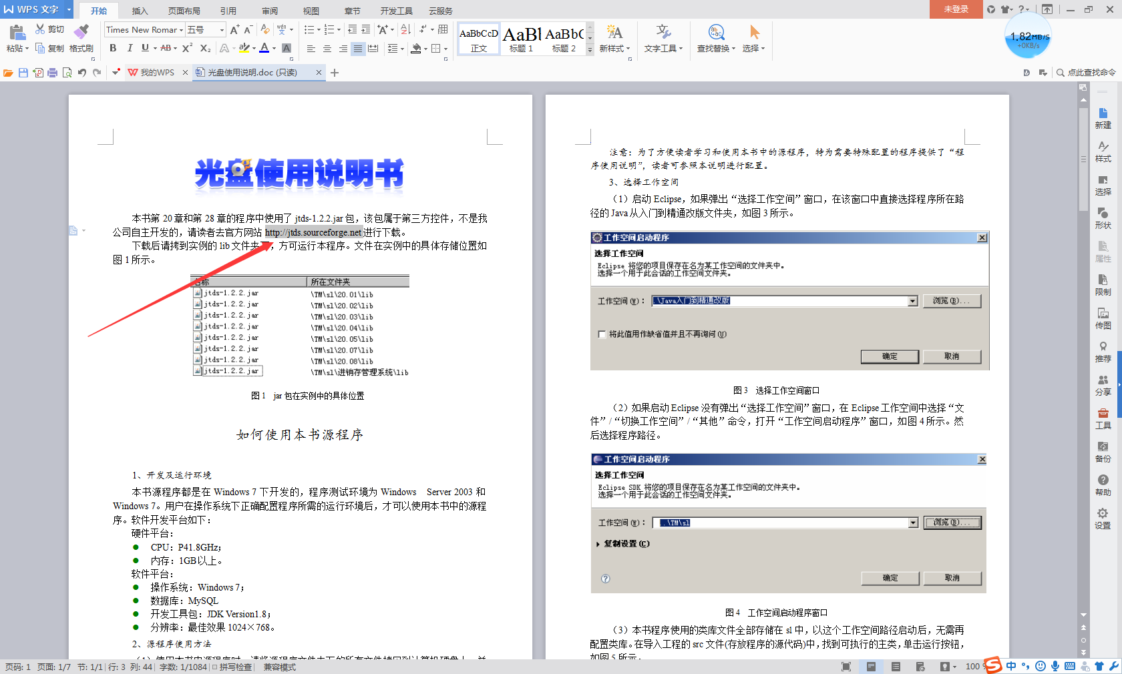Open print preview icon

67,73
